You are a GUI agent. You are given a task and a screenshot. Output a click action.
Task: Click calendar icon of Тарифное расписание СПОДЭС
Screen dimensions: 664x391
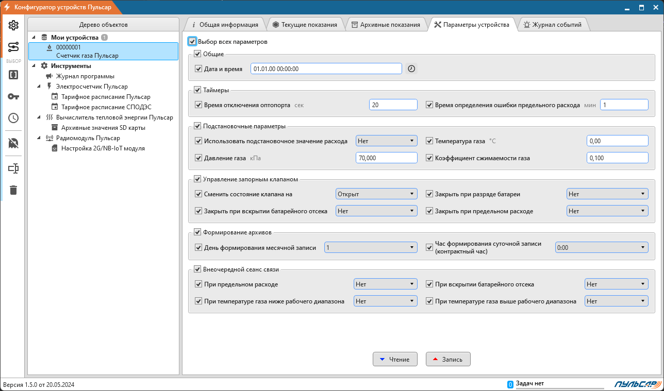pyautogui.click(x=55, y=107)
